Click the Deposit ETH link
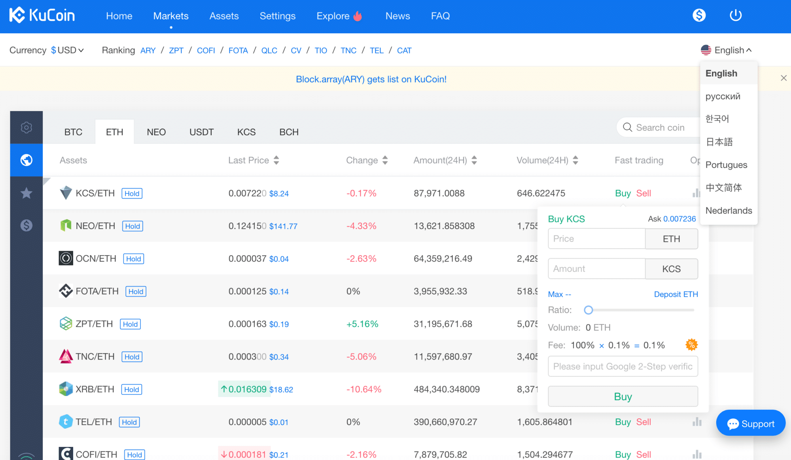This screenshot has width=791, height=460. tap(676, 294)
